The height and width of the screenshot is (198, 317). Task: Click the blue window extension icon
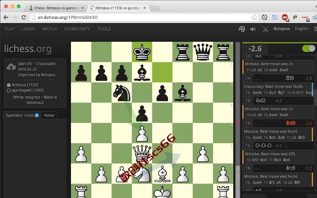click(x=274, y=17)
